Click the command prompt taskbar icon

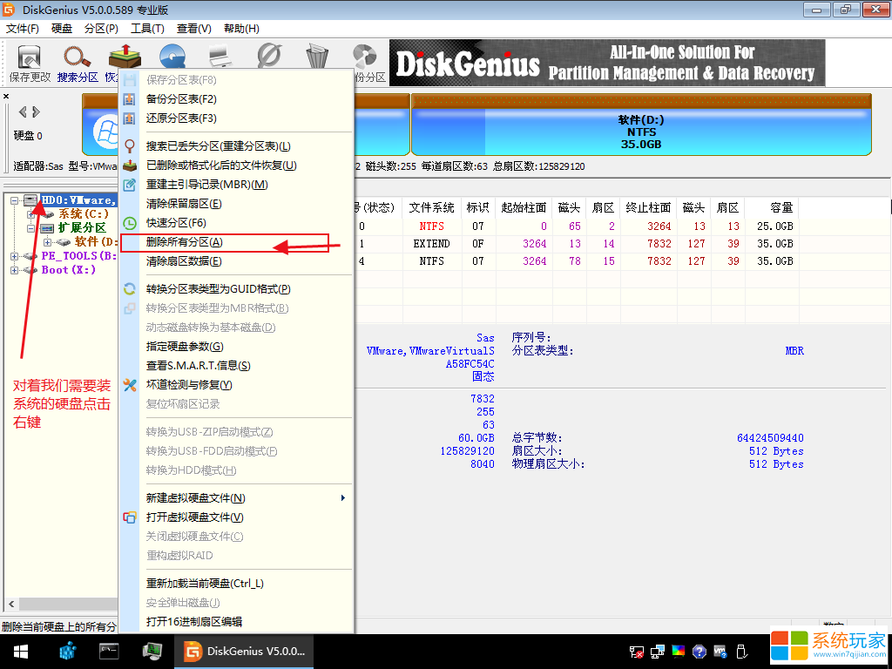click(109, 650)
